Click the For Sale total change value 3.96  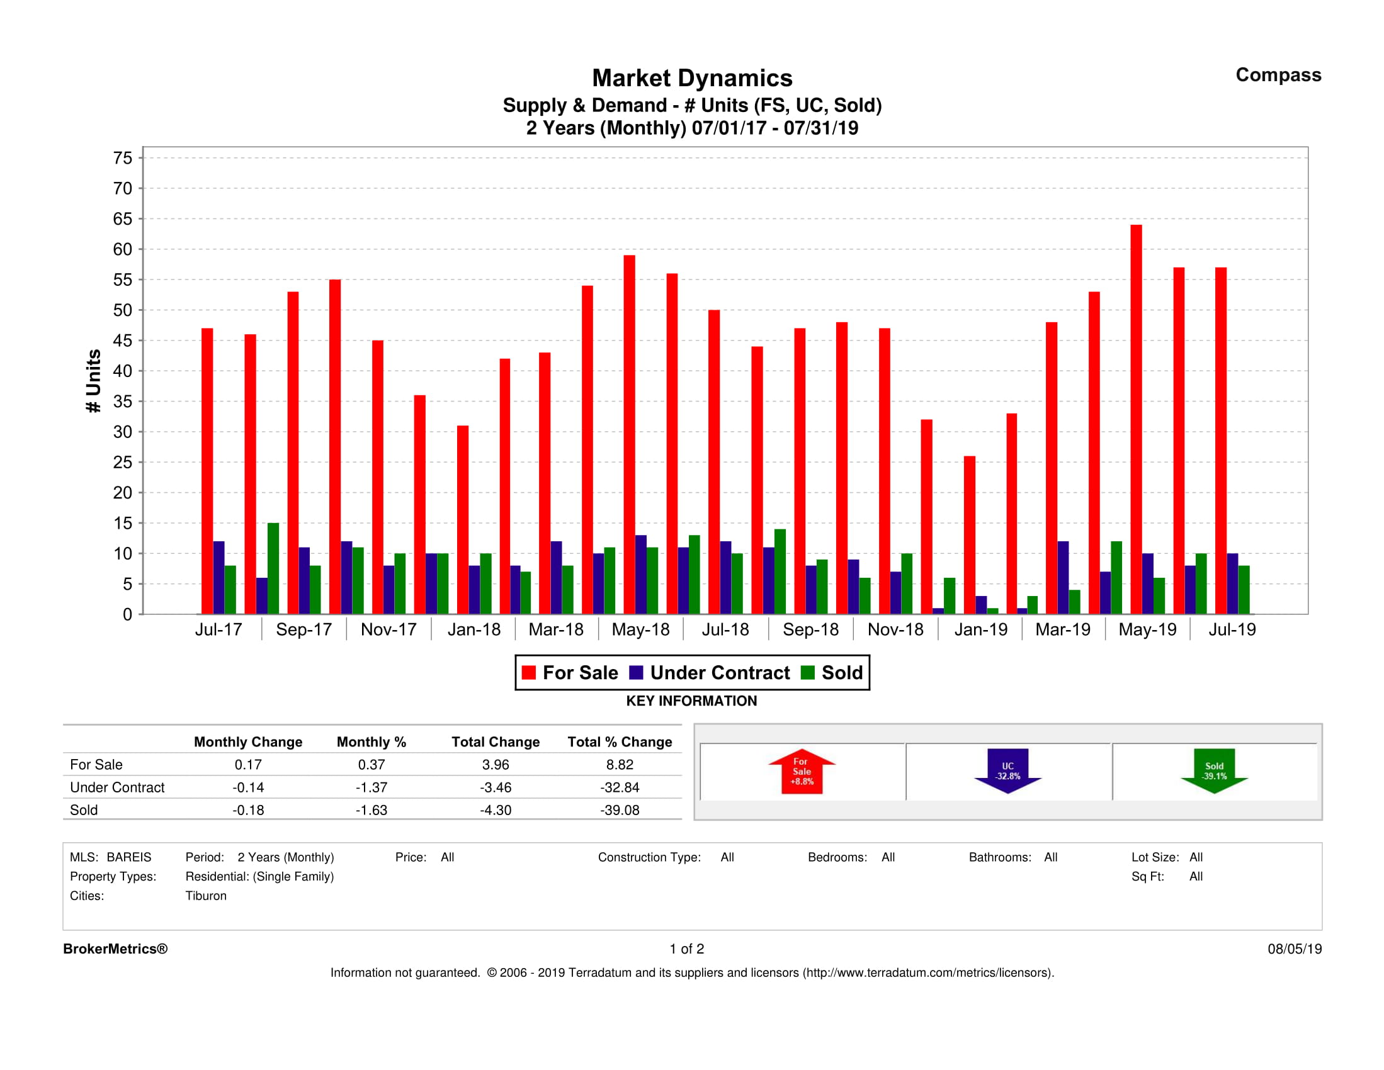click(x=495, y=765)
